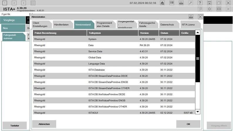Select the ISTAGUI row
The height and width of the screenshot is (131, 233).
[x=114, y=112]
